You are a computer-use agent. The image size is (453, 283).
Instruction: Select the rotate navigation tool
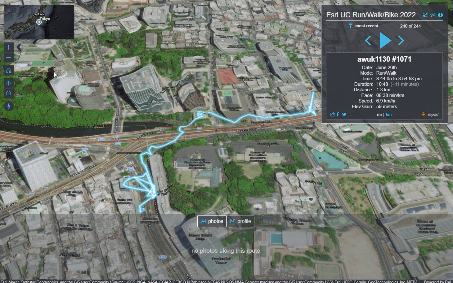(9, 93)
